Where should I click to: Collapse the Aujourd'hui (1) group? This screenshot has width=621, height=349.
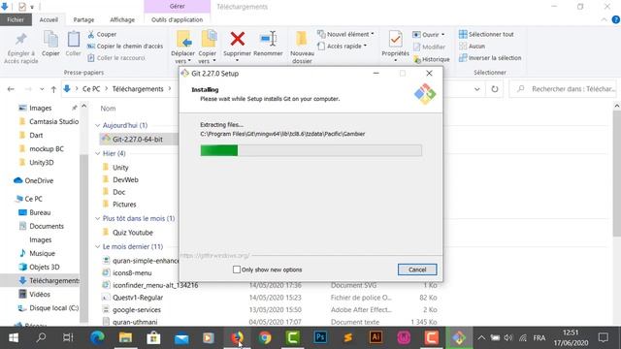(x=97, y=125)
